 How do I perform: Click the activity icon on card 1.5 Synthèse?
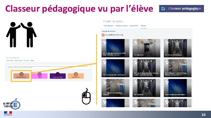136,43
